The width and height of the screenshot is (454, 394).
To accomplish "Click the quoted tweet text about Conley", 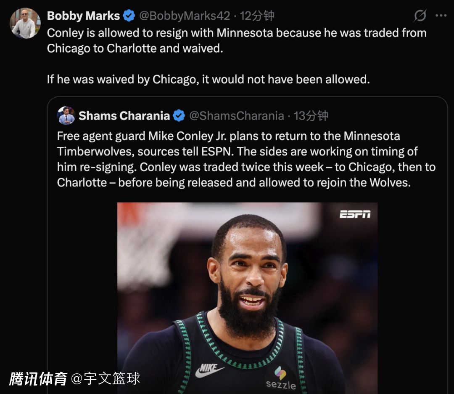I will (246, 159).
